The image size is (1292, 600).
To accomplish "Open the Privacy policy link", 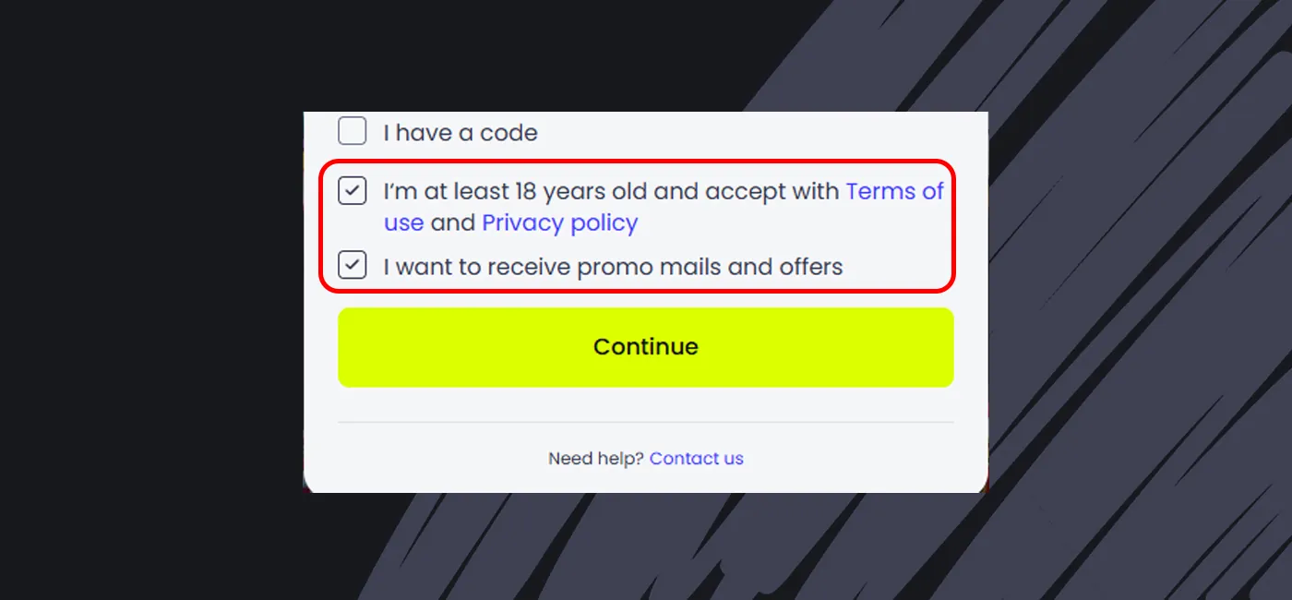I will click(559, 222).
